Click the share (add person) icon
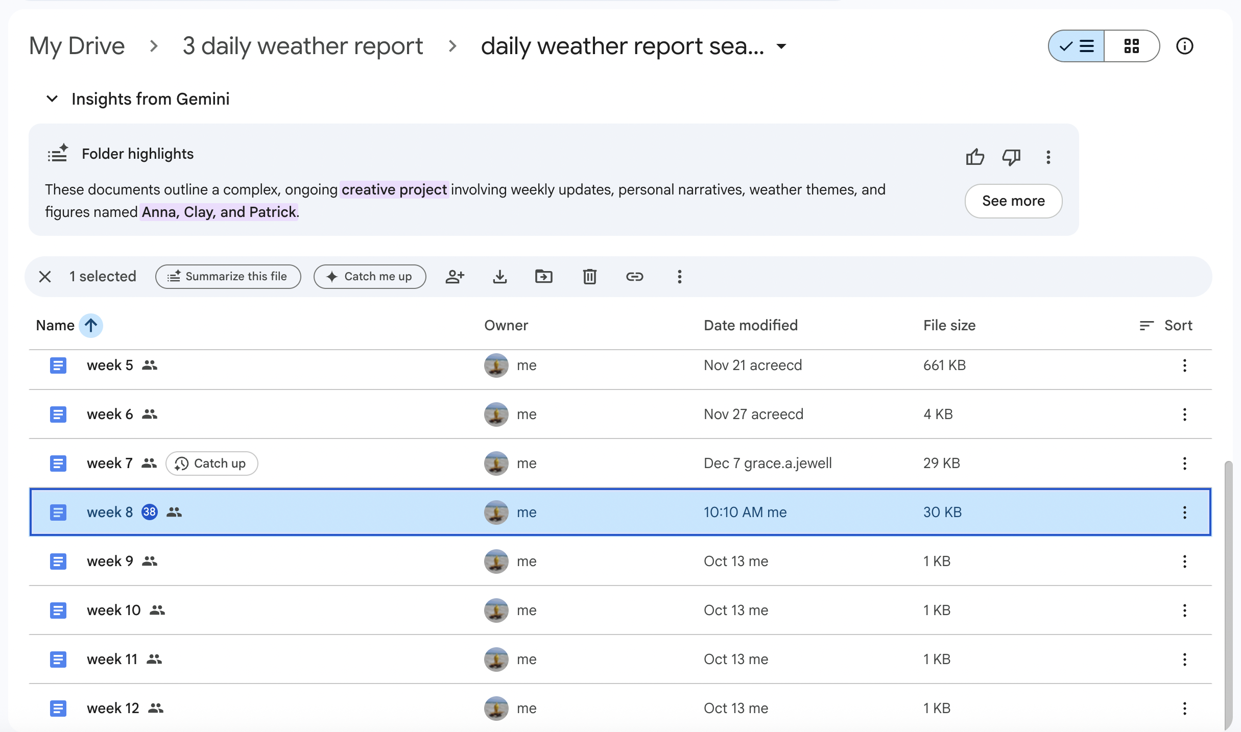 tap(454, 277)
